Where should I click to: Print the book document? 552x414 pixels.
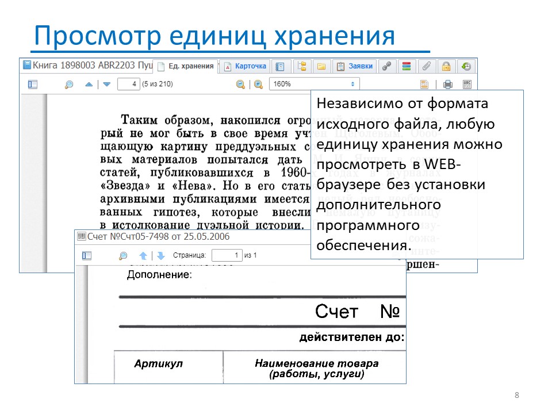pyautogui.click(x=448, y=84)
